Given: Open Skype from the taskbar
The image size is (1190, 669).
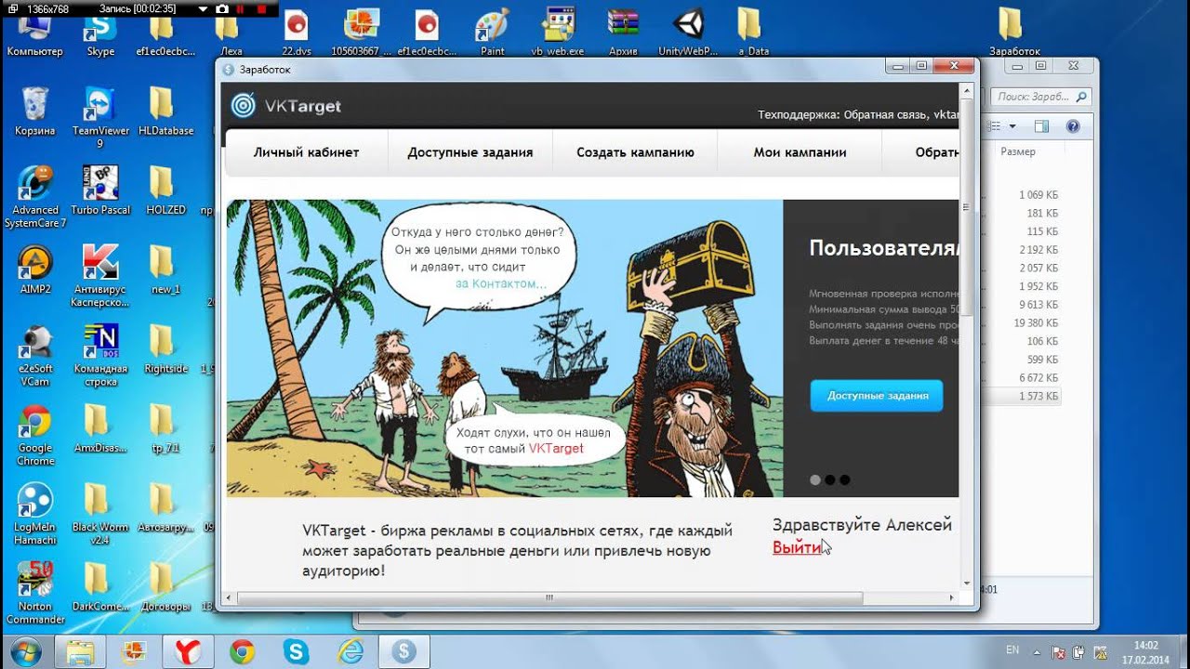Looking at the screenshot, I should [296, 650].
